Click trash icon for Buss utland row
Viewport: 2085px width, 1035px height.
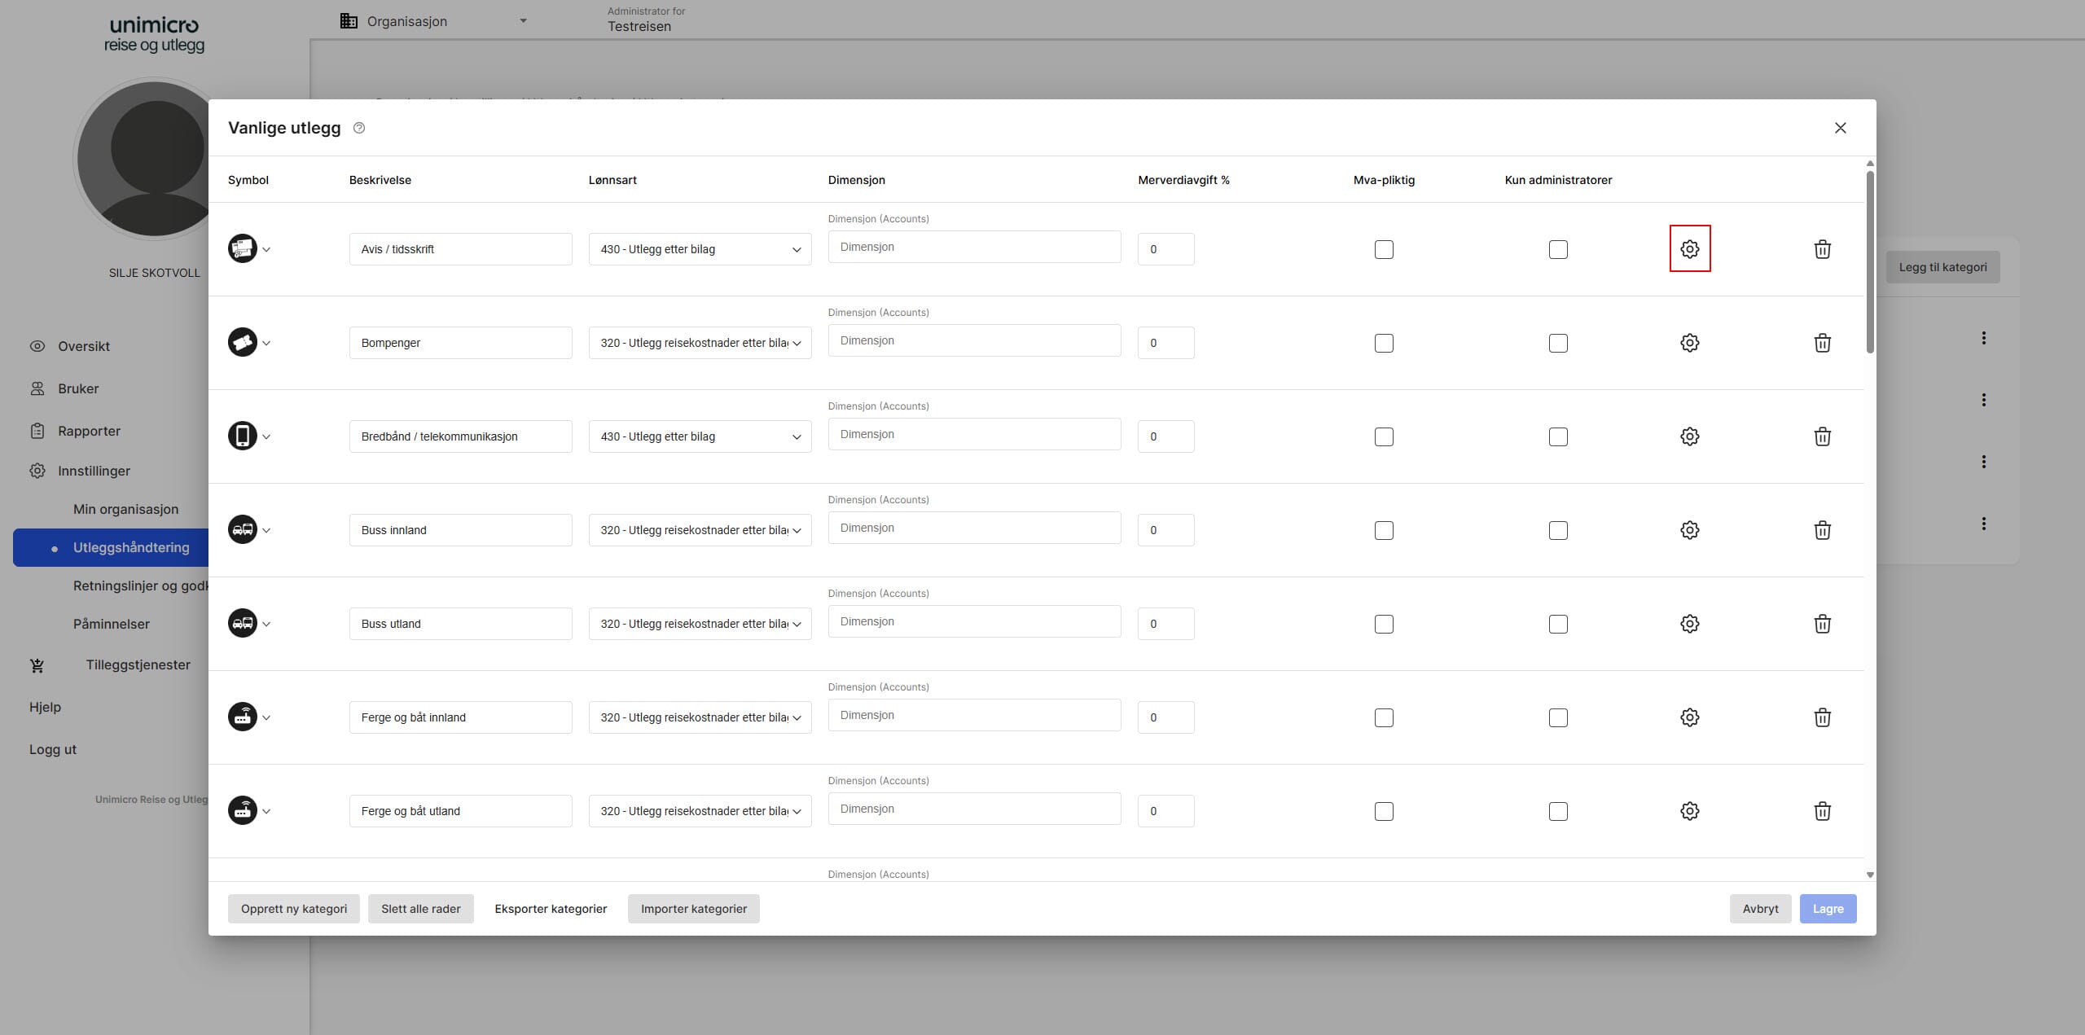coord(1822,624)
